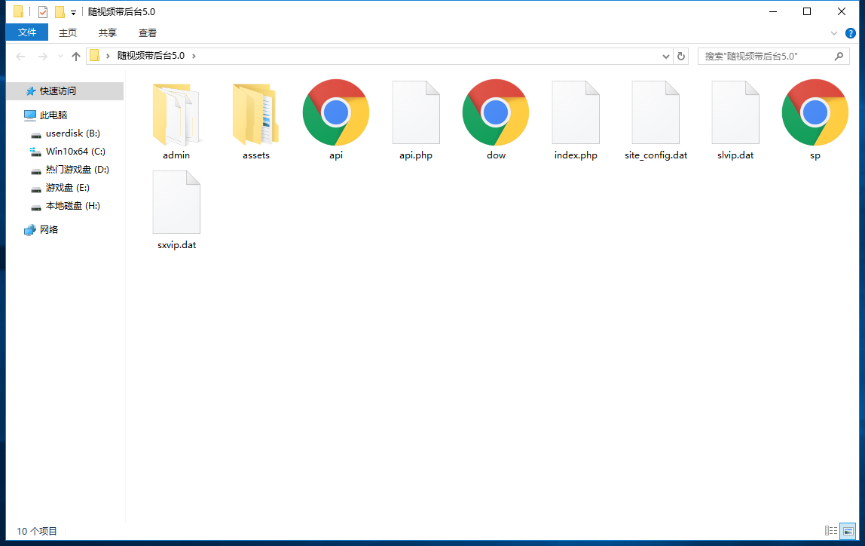865x546 pixels.
Task: Go up one folder level
Action: click(75, 57)
